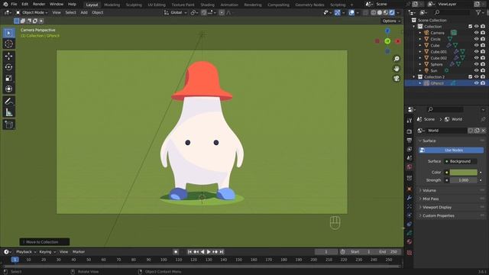
Task: Hide the Sun object in viewport
Action: point(476,70)
